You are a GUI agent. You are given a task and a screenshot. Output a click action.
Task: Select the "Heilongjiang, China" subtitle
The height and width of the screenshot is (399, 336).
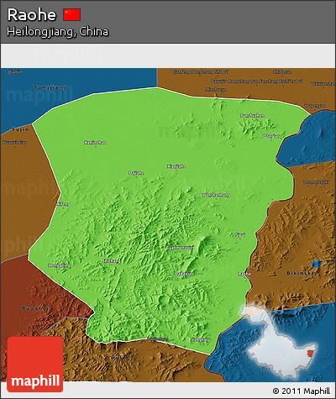(57, 32)
